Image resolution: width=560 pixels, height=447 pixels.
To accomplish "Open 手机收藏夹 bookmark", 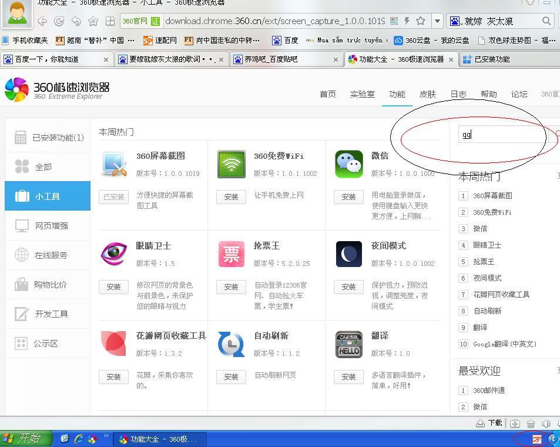I will (25, 41).
